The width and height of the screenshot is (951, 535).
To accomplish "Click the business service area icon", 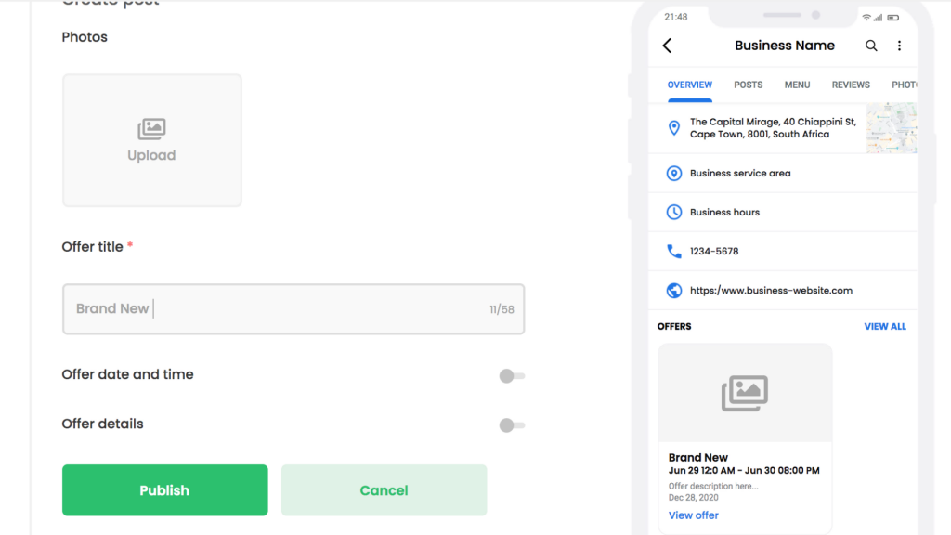I will (x=674, y=174).
